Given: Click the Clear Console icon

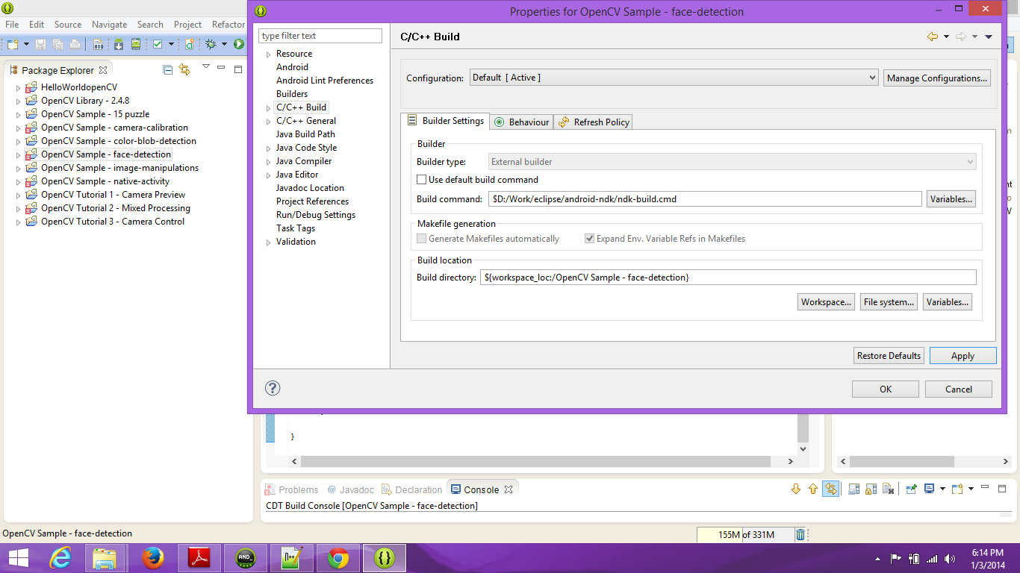Looking at the screenshot, I should point(889,489).
